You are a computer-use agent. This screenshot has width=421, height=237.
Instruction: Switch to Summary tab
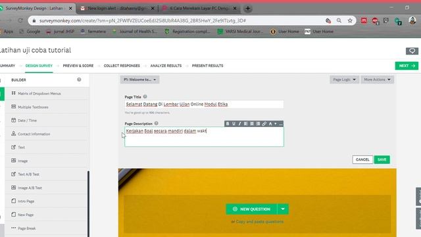coord(7,66)
